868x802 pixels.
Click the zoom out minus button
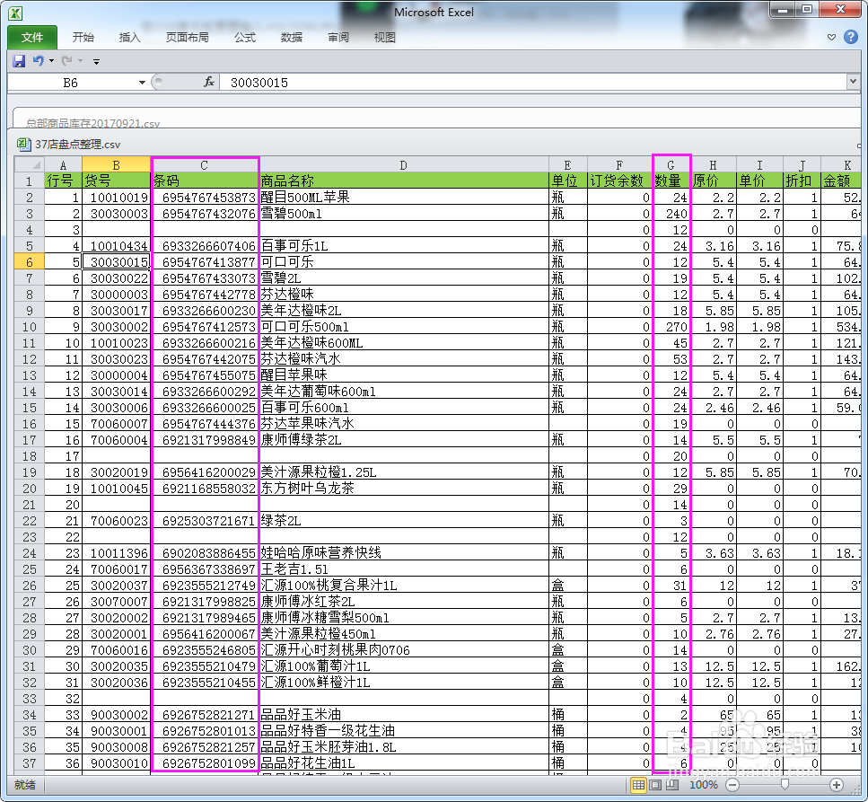tap(732, 784)
